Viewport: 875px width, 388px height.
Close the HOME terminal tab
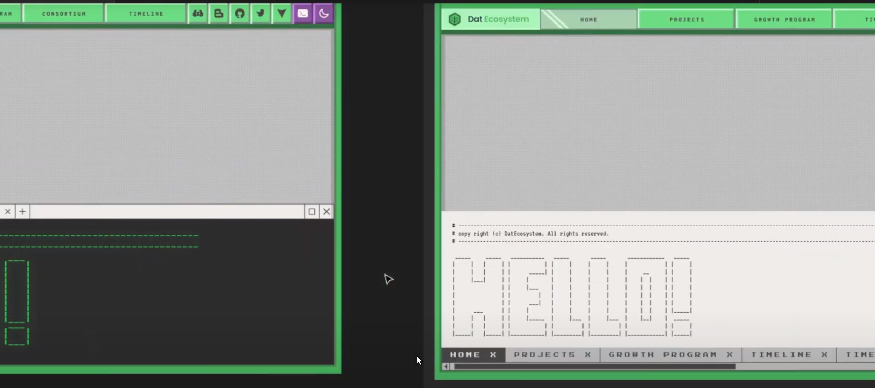tap(493, 355)
